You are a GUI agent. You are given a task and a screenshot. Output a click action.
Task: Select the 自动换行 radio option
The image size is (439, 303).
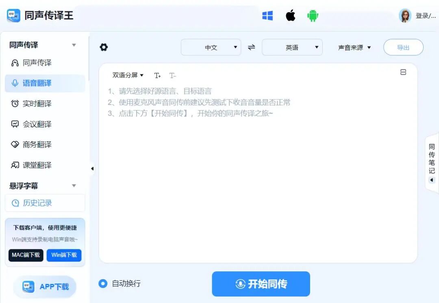[102, 284]
